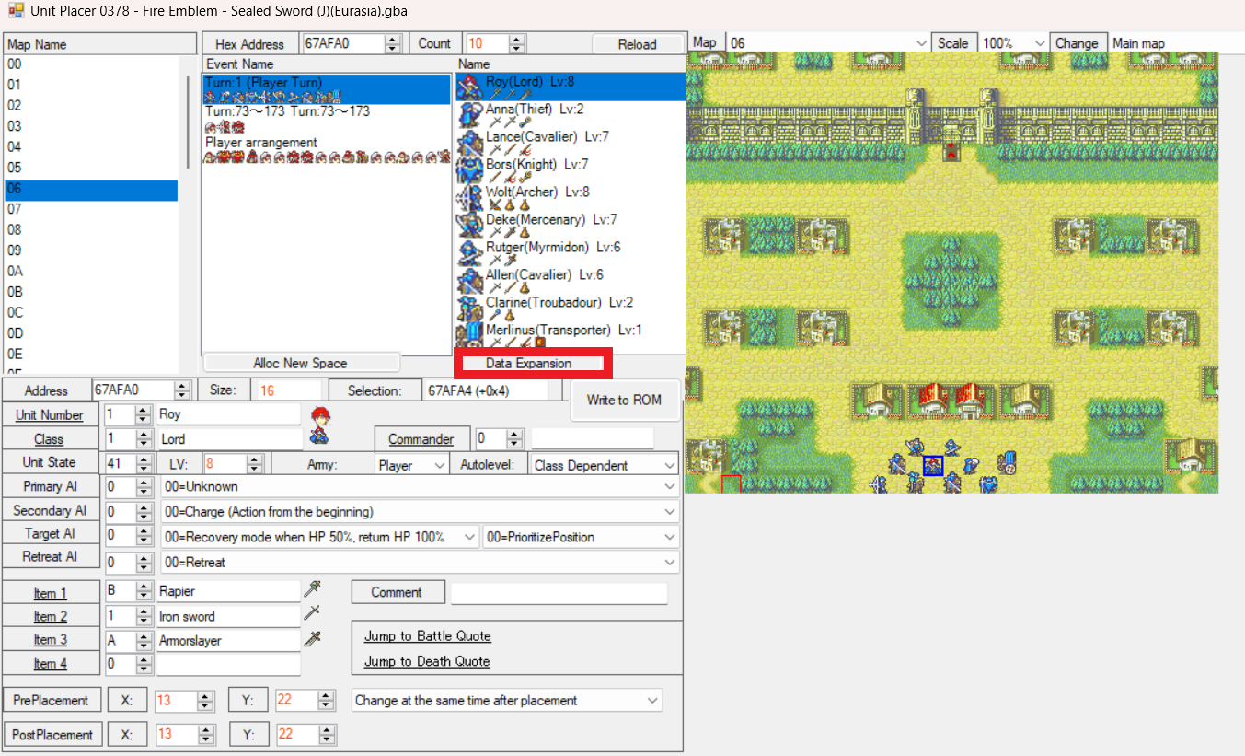Click the Comment text input field
This screenshot has height=756, width=1245.
559,593
